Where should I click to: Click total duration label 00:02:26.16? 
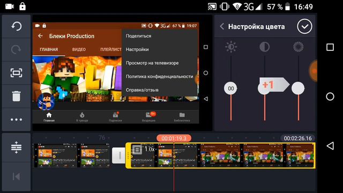click(298, 138)
